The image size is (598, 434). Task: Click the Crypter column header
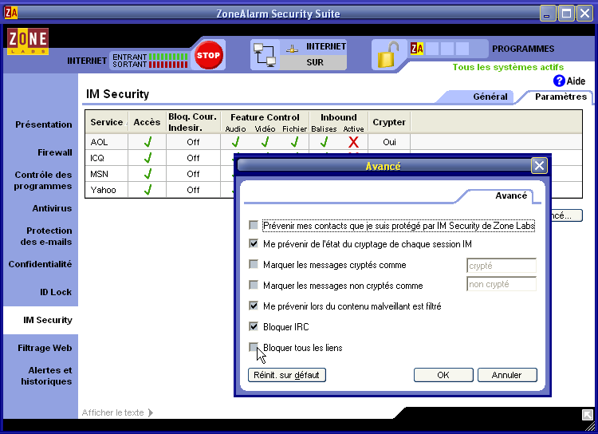389,122
